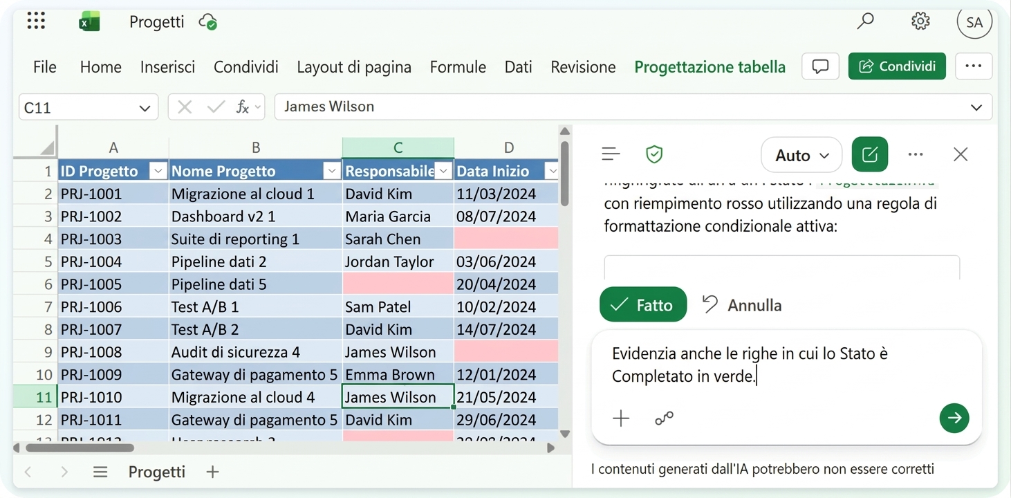Switch to the Formule tab
The image size is (1011, 498).
click(x=458, y=67)
